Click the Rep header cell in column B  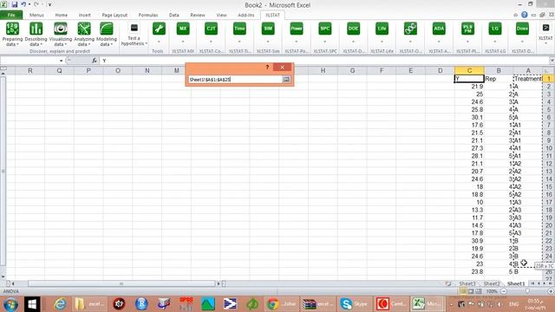(499, 79)
